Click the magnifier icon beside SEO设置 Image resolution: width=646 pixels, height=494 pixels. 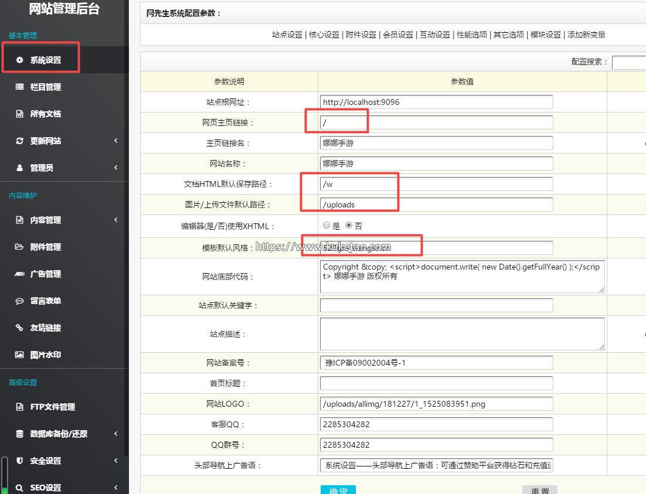(19, 488)
